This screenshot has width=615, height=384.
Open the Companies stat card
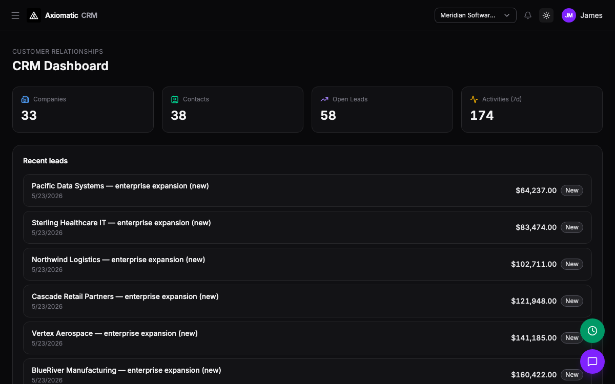83,110
